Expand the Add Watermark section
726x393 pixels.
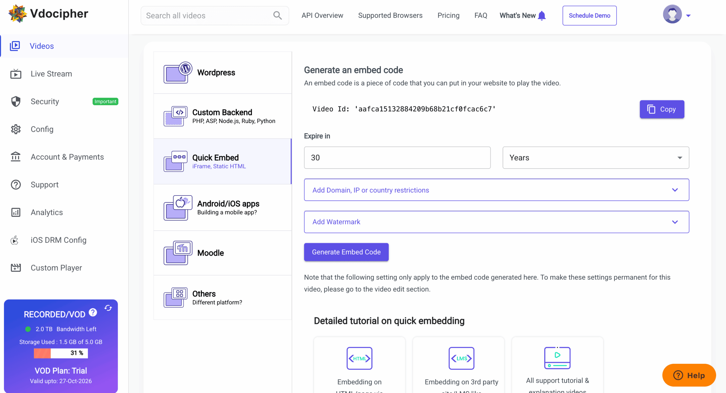pyautogui.click(x=496, y=222)
